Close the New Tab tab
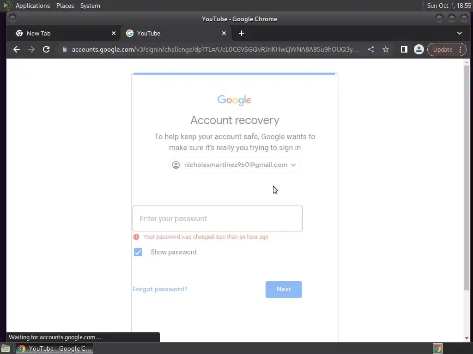The height and width of the screenshot is (354, 473). 114,33
